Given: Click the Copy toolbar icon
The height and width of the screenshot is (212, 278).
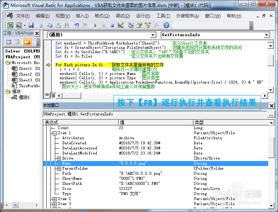Looking at the screenshot, I should pyautogui.click(x=49, y=25).
